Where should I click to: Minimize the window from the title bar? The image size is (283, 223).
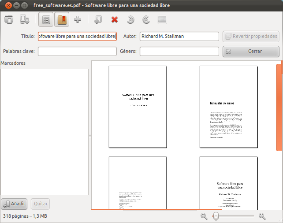tap(16, 5)
